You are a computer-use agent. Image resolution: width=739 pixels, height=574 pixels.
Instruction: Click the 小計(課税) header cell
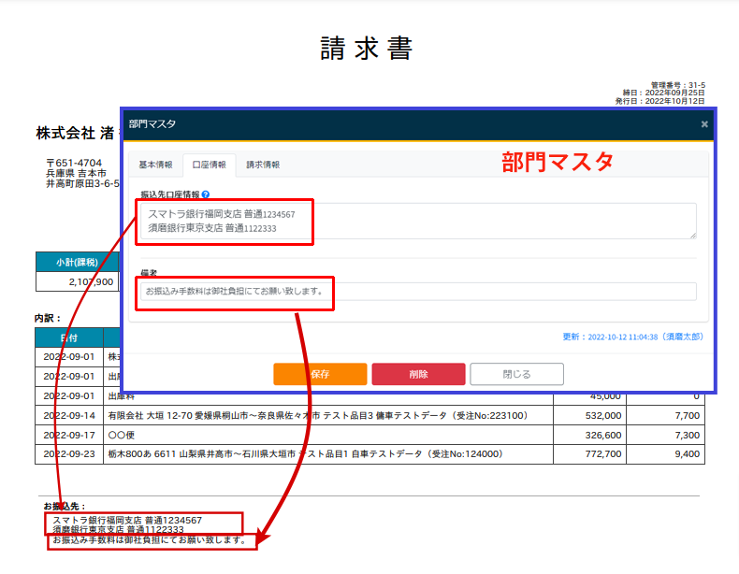tap(78, 262)
